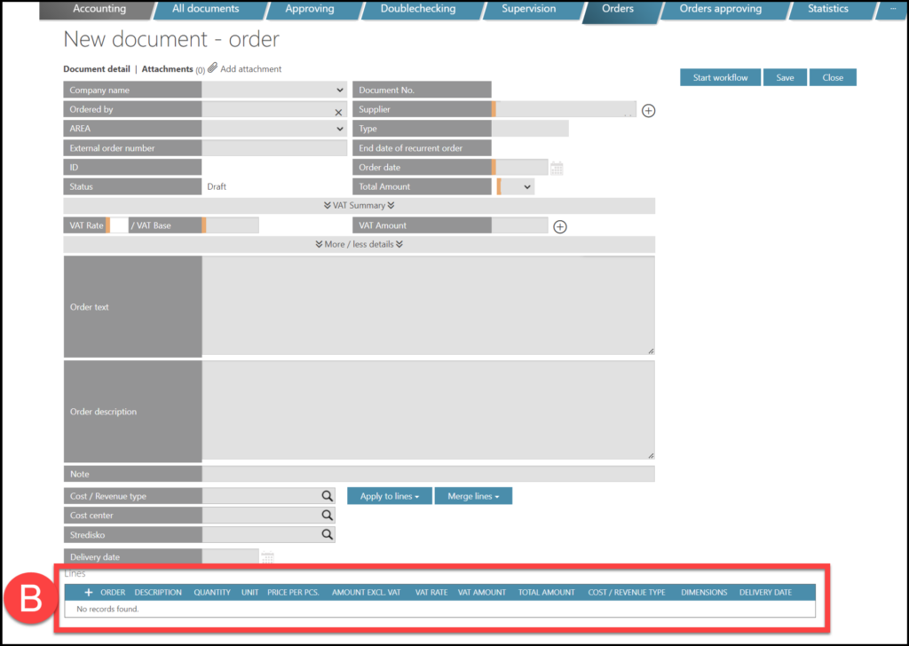The width and height of the screenshot is (909, 646).
Task: Click the Draft status text
Action: click(x=217, y=186)
